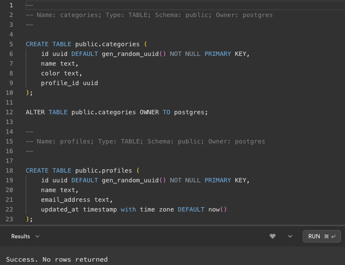This screenshot has height=265, width=345.
Task: Click line number 12 in the gutter
Action: tap(9, 112)
